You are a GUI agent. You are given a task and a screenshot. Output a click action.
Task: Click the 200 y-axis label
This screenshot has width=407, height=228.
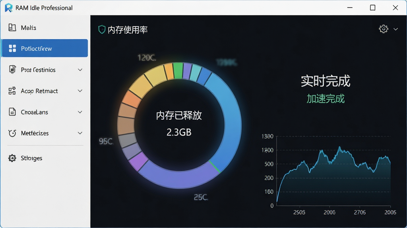click(x=269, y=178)
